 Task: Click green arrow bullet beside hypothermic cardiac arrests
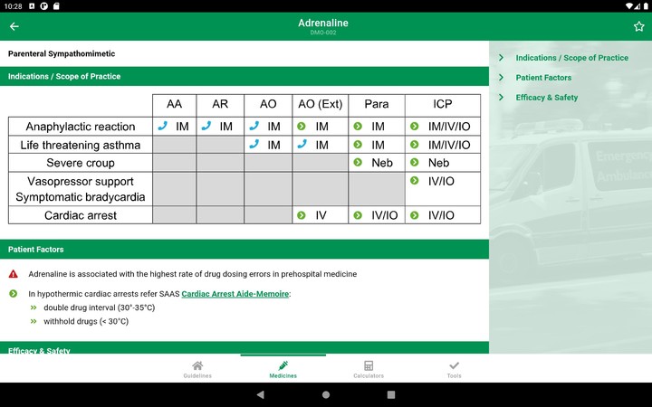click(14, 294)
